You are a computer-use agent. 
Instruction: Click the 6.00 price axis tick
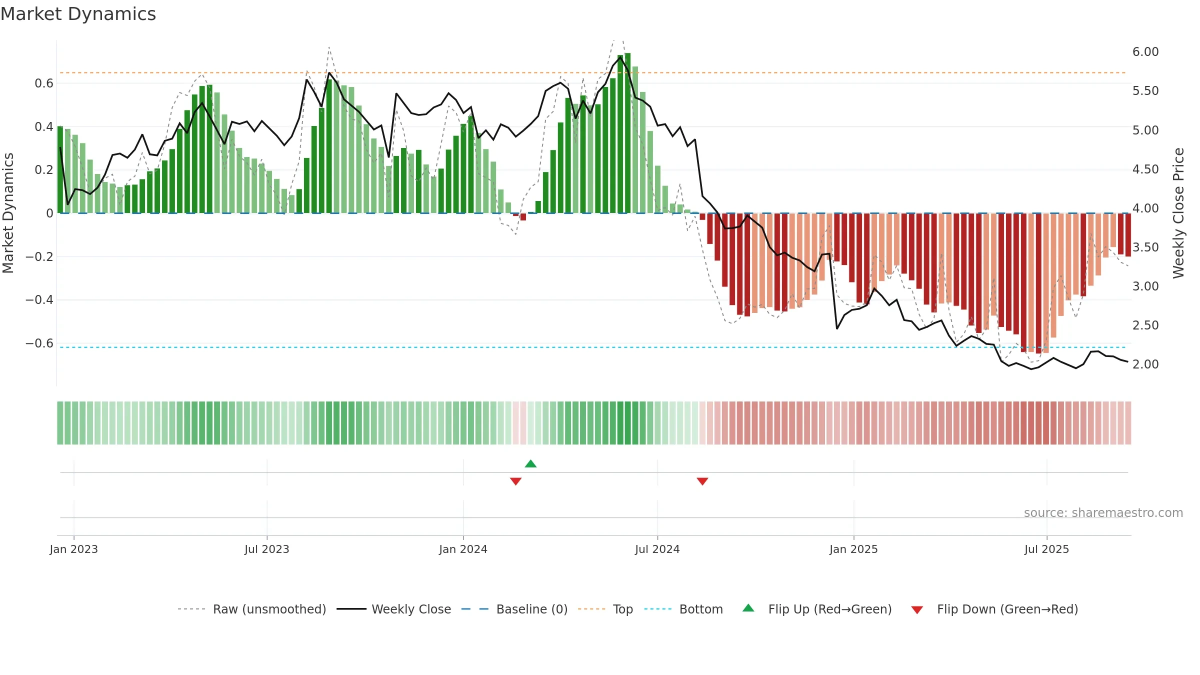[x=1145, y=51]
